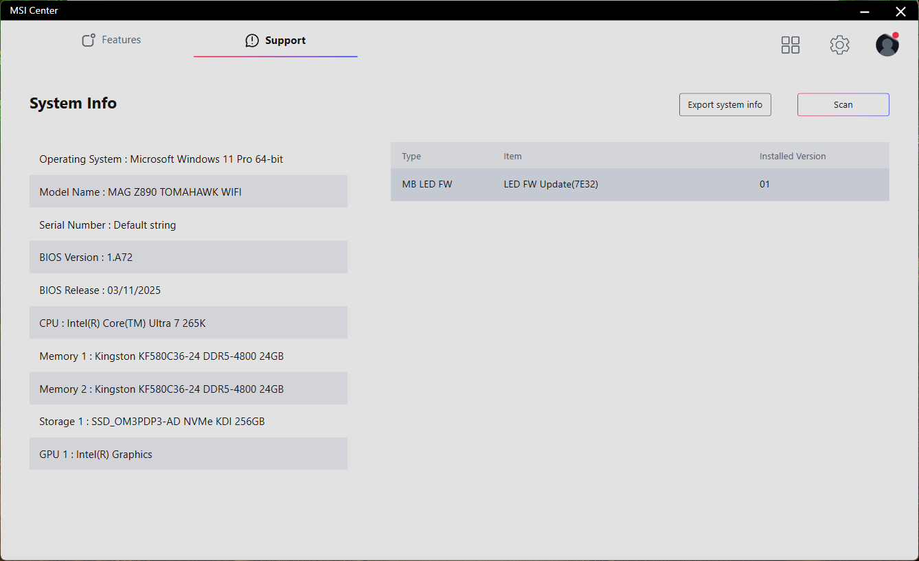Select the CPU Intel Core Ultra row

click(188, 323)
